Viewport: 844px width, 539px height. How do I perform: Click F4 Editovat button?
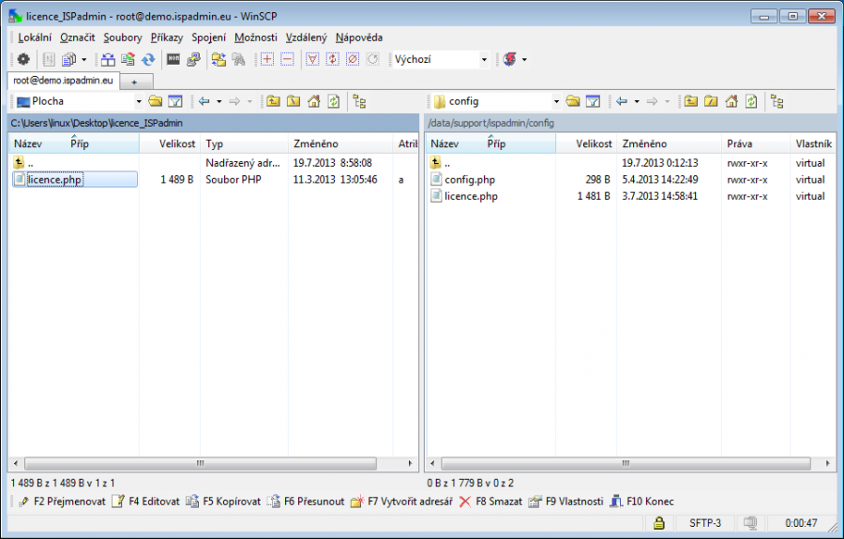point(146,502)
